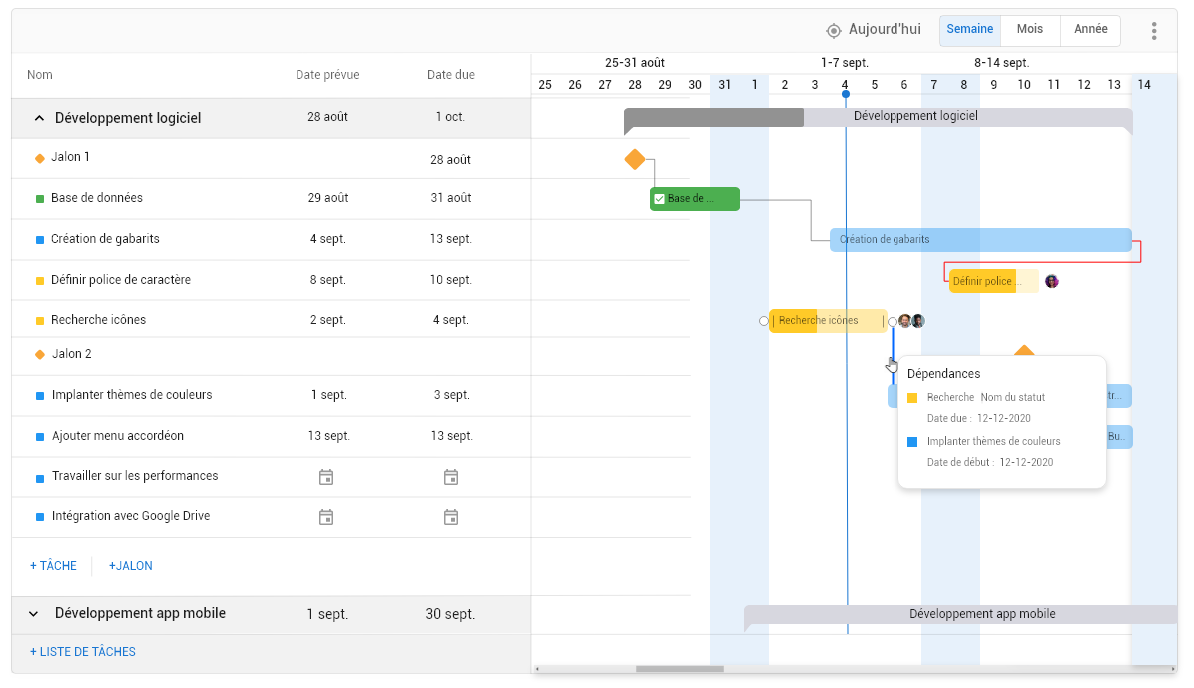The width and height of the screenshot is (1194, 688).
Task: Switch to the Mois view
Action: (x=1029, y=30)
